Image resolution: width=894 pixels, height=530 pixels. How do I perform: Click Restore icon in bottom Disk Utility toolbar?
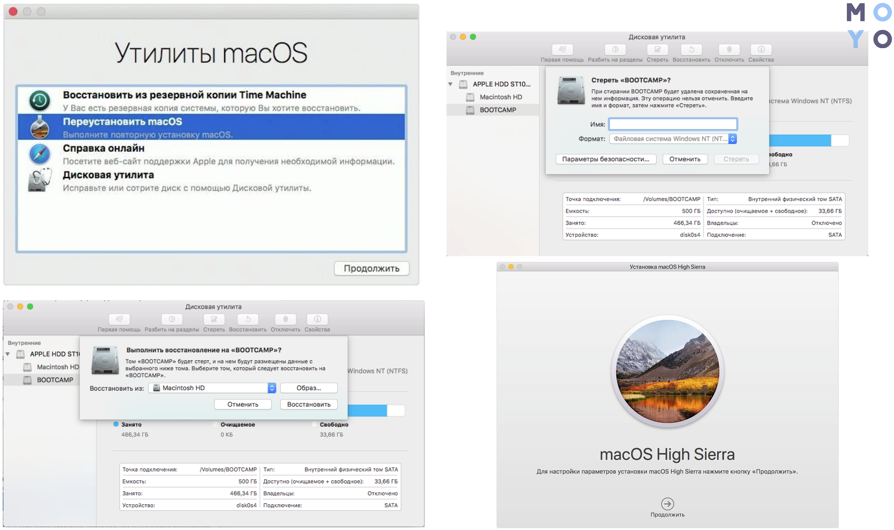[x=248, y=319]
